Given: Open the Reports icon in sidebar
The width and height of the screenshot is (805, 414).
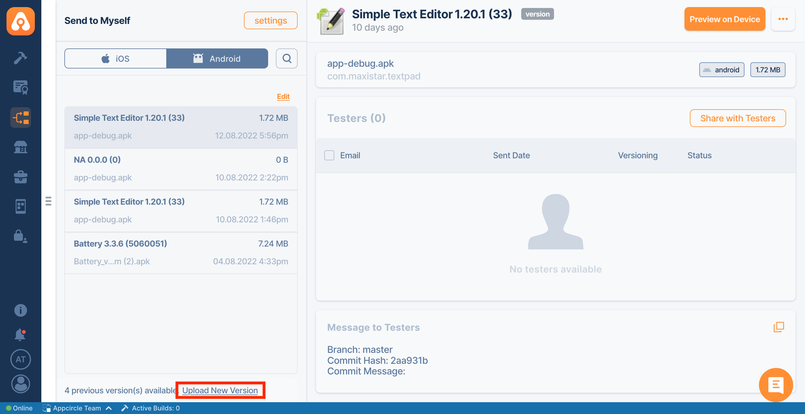Looking at the screenshot, I should point(21,206).
